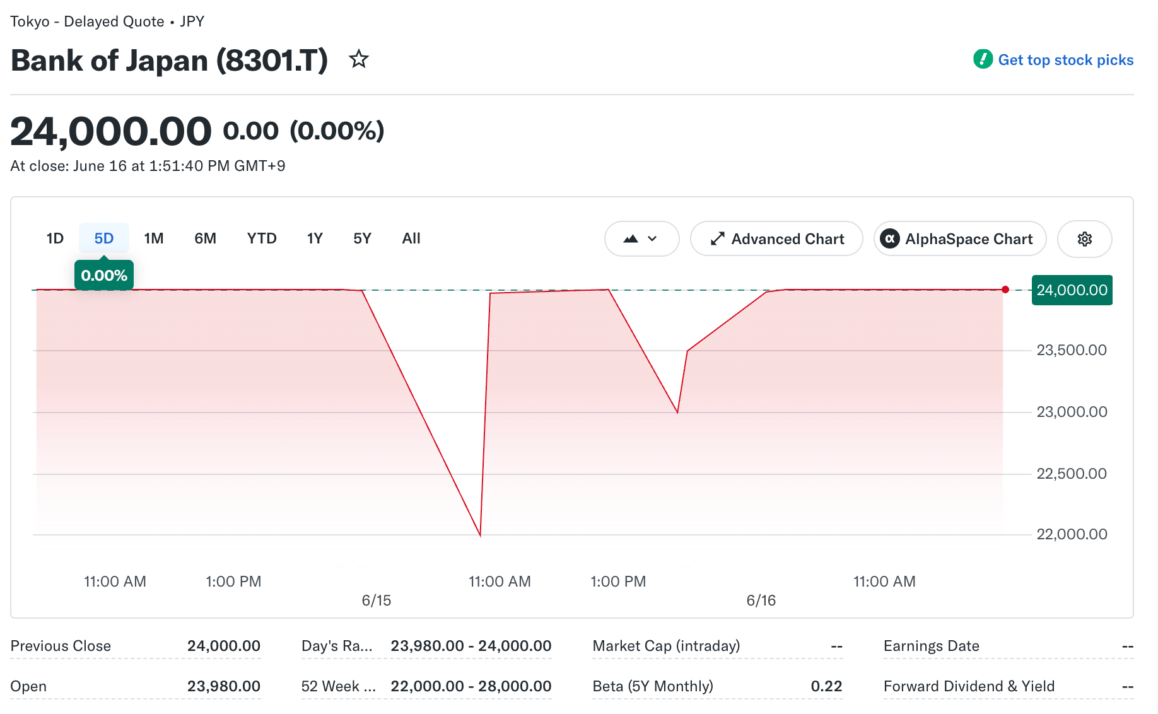1158x714 pixels.
Task: Click the red current price dot
Action: point(1005,290)
